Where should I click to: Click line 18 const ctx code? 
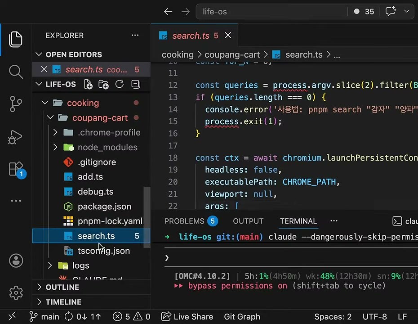pos(306,158)
